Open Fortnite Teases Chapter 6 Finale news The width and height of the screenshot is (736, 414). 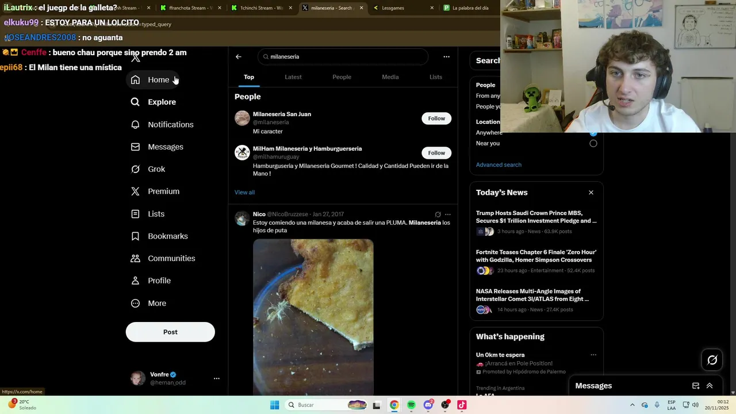click(536, 256)
